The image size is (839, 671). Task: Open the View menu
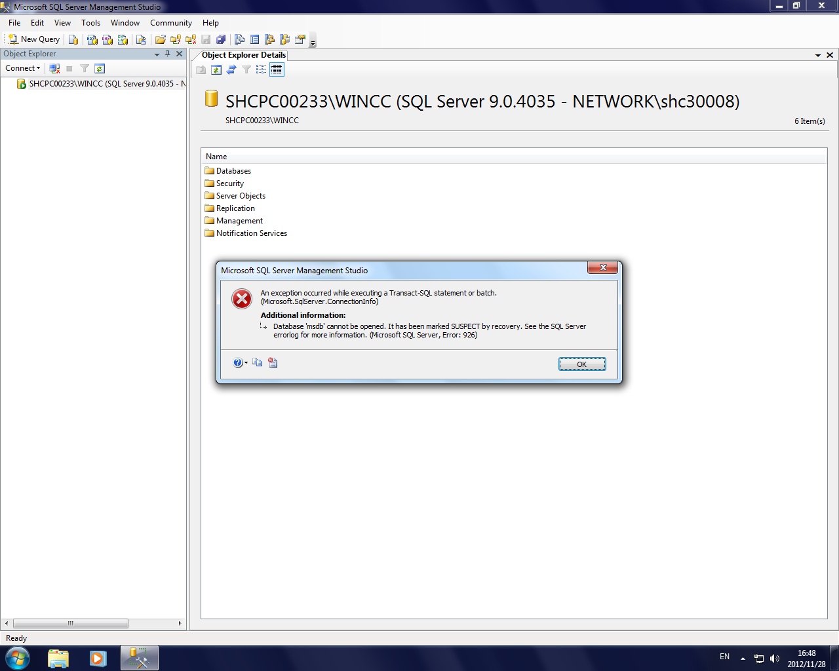62,23
